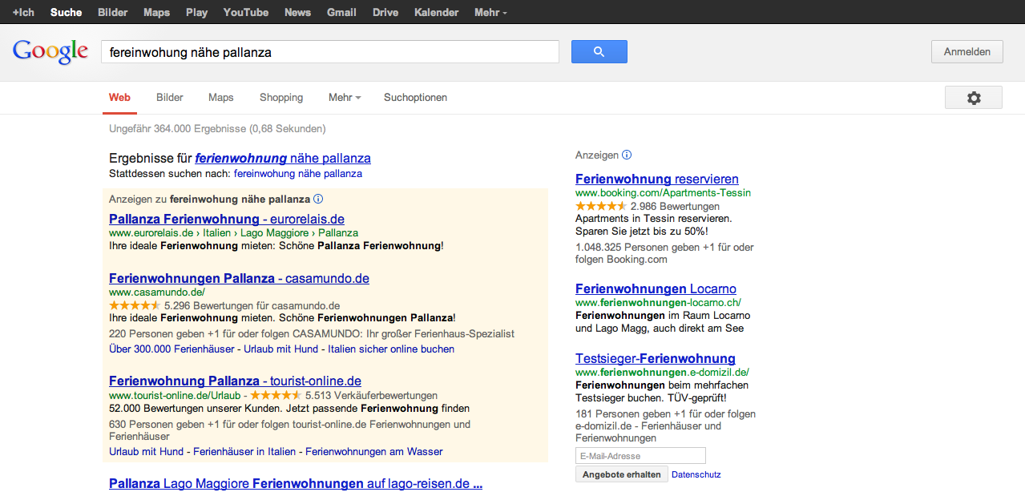1025x492 pixels.
Task: Open YouTube from the top bar
Action: 245,12
